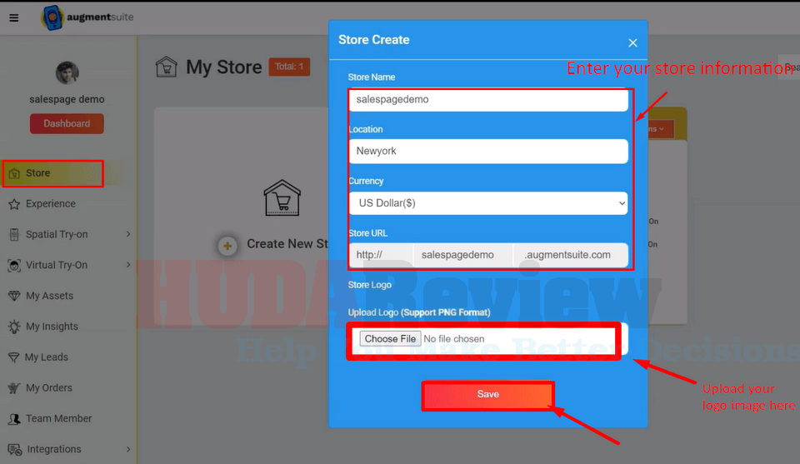The height and width of the screenshot is (464, 800).
Task: Click the store cart house icon
Action: point(282,197)
